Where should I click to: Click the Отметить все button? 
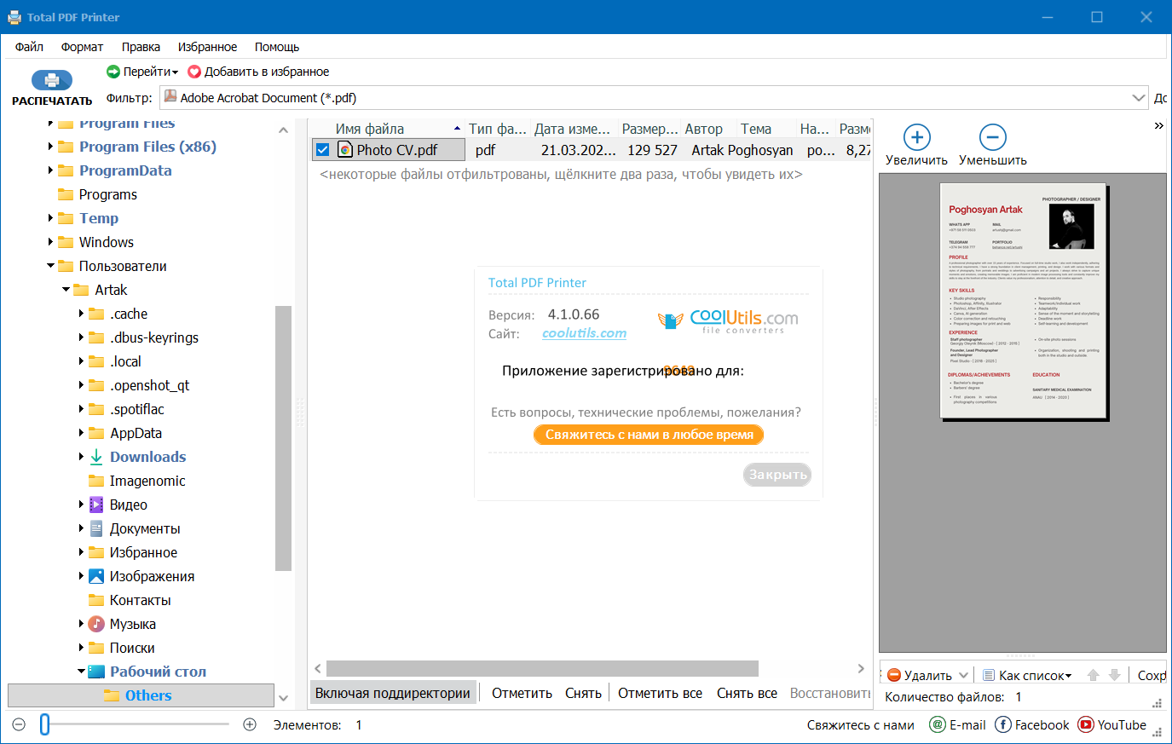660,693
